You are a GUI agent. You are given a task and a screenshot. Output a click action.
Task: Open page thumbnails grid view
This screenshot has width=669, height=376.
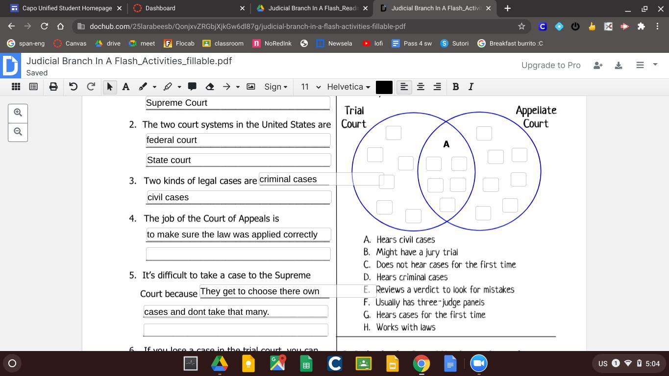16,87
